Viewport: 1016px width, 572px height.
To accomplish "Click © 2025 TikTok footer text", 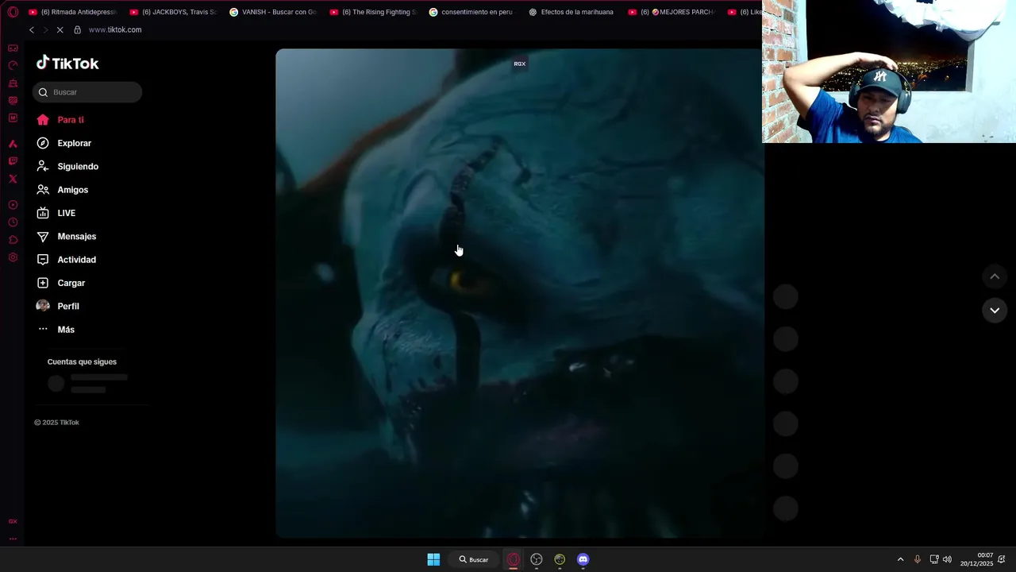I will [56, 423].
